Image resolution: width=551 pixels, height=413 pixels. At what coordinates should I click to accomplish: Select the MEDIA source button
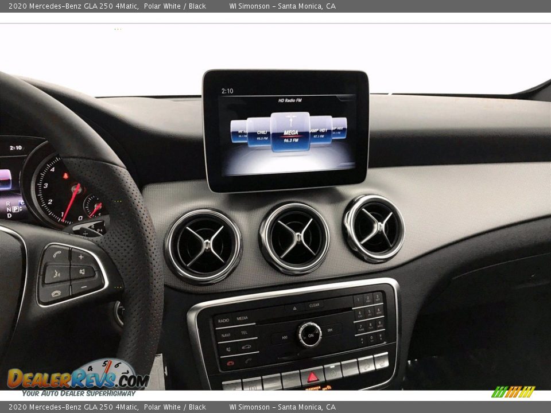pos(242,318)
